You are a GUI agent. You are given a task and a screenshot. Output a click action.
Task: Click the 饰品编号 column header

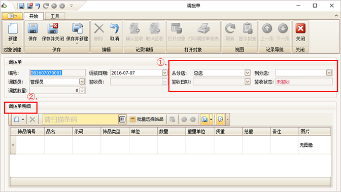[x=30, y=131]
